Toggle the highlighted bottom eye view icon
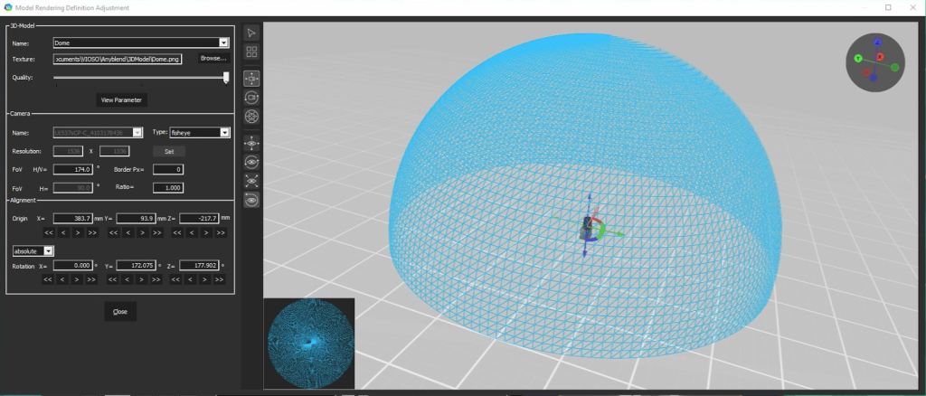Viewport: 926px width, 396px height. click(252, 200)
